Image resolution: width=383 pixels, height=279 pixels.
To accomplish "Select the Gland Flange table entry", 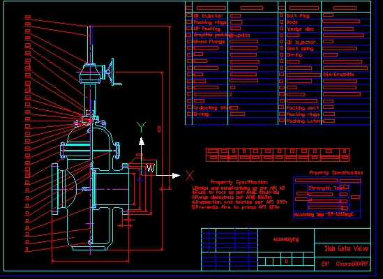I will [x=209, y=42].
